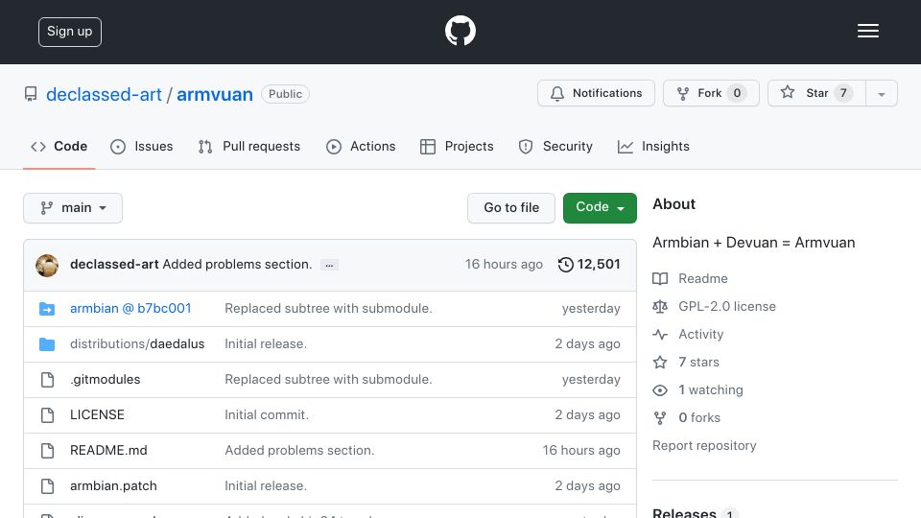Click declassed-art author name in commit row
The width and height of the screenshot is (921, 518).
[x=114, y=265]
